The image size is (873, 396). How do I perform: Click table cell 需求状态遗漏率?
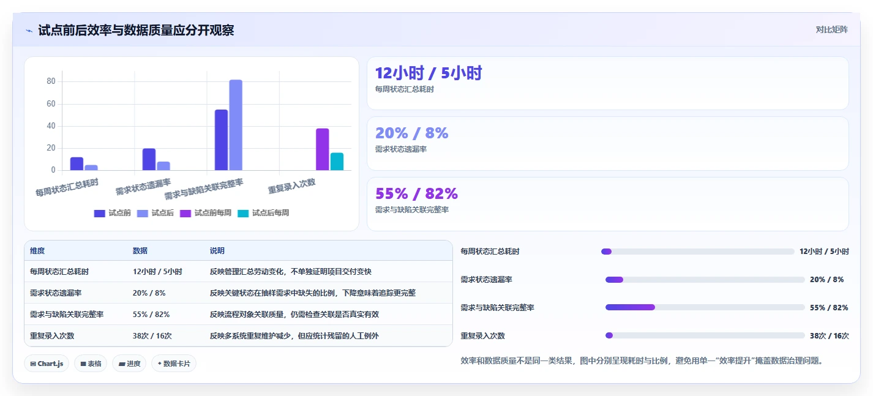[x=56, y=293]
